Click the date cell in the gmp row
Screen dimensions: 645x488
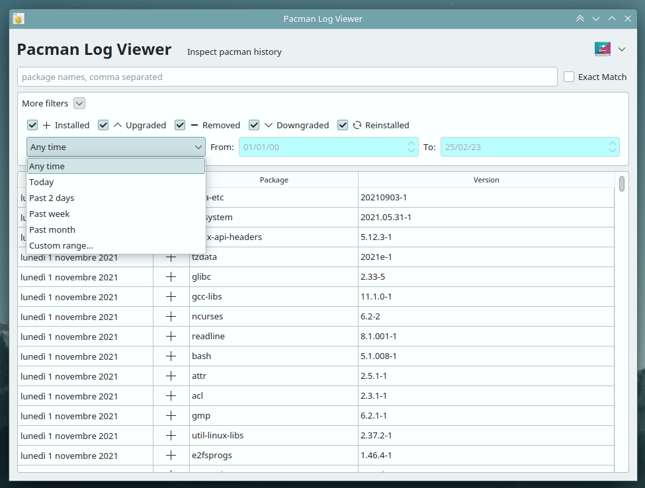coord(85,416)
